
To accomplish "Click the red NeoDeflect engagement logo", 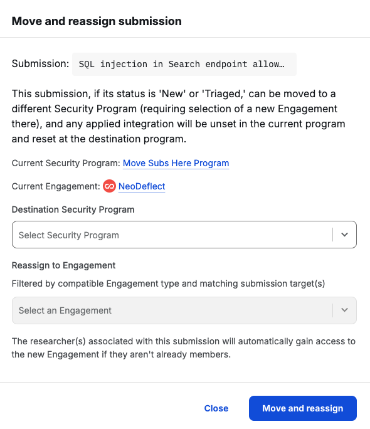I will (x=109, y=186).
